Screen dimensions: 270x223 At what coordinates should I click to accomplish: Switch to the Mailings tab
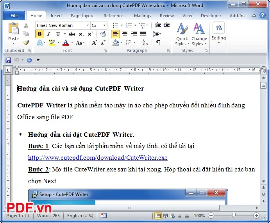142,16
